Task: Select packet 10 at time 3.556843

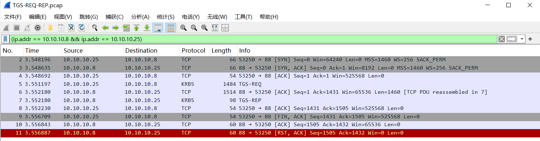Action: click(x=270, y=124)
